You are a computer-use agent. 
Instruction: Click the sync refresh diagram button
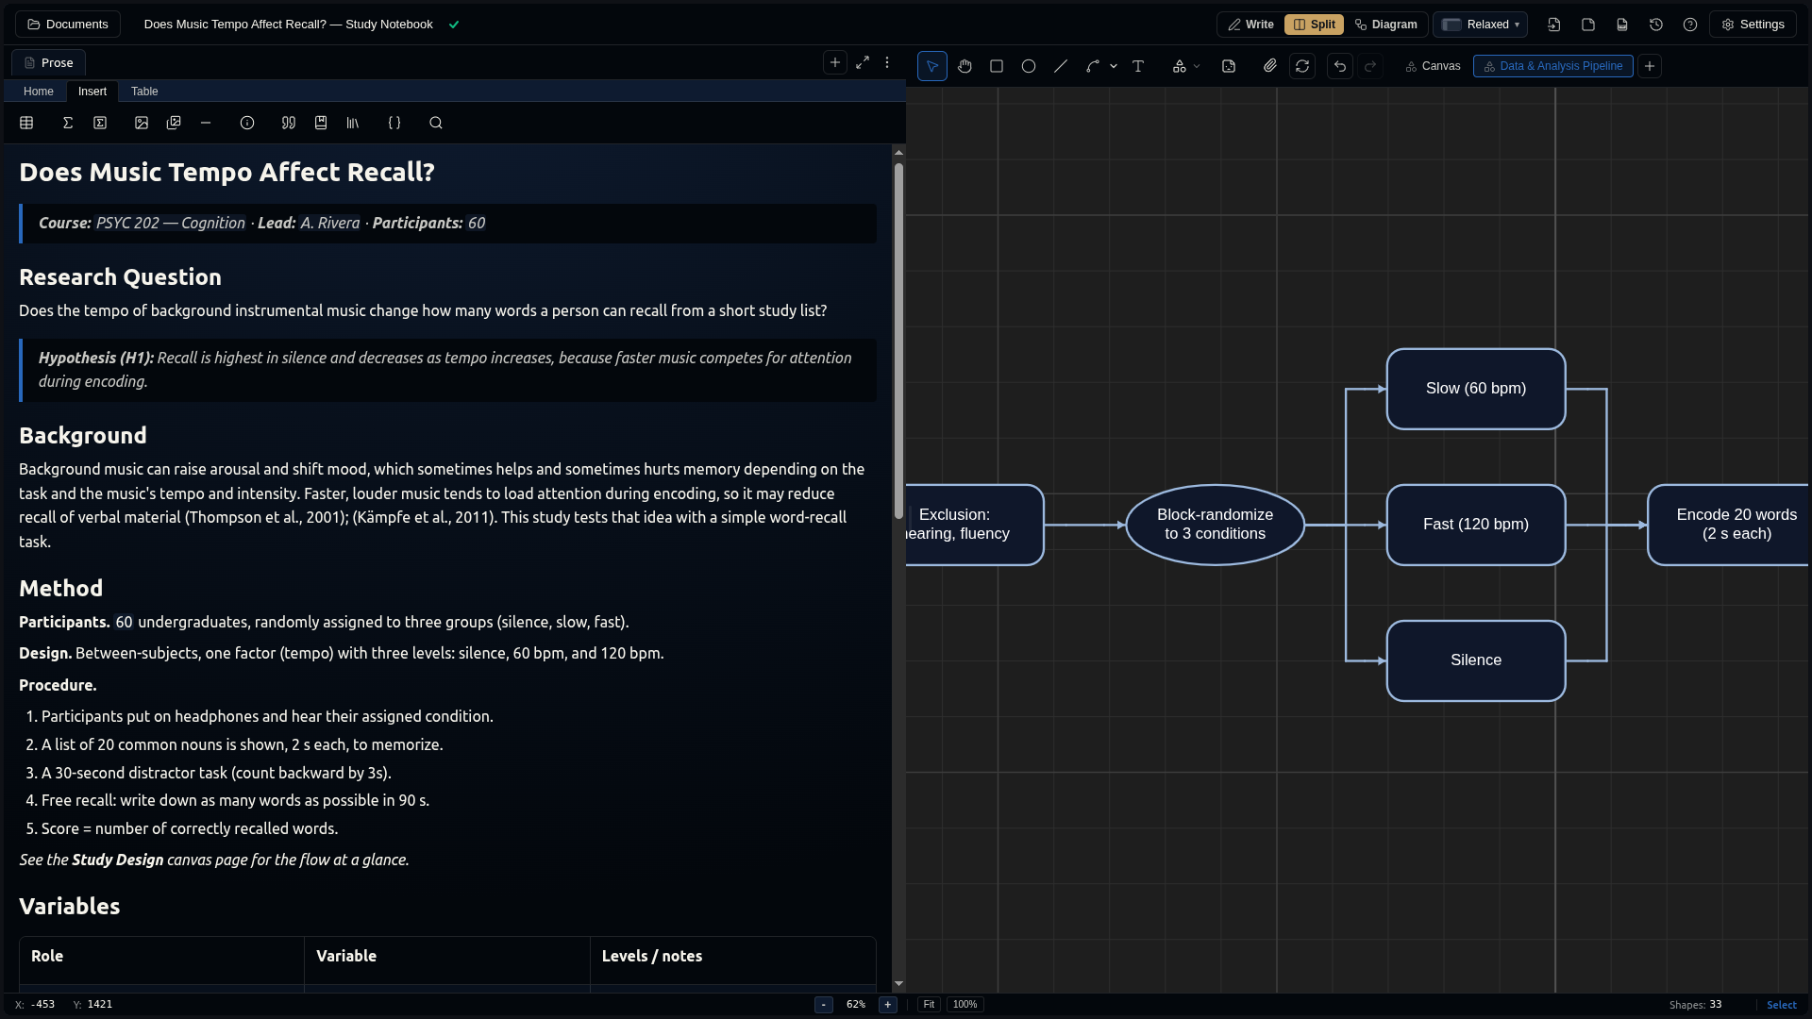[x=1302, y=66]
